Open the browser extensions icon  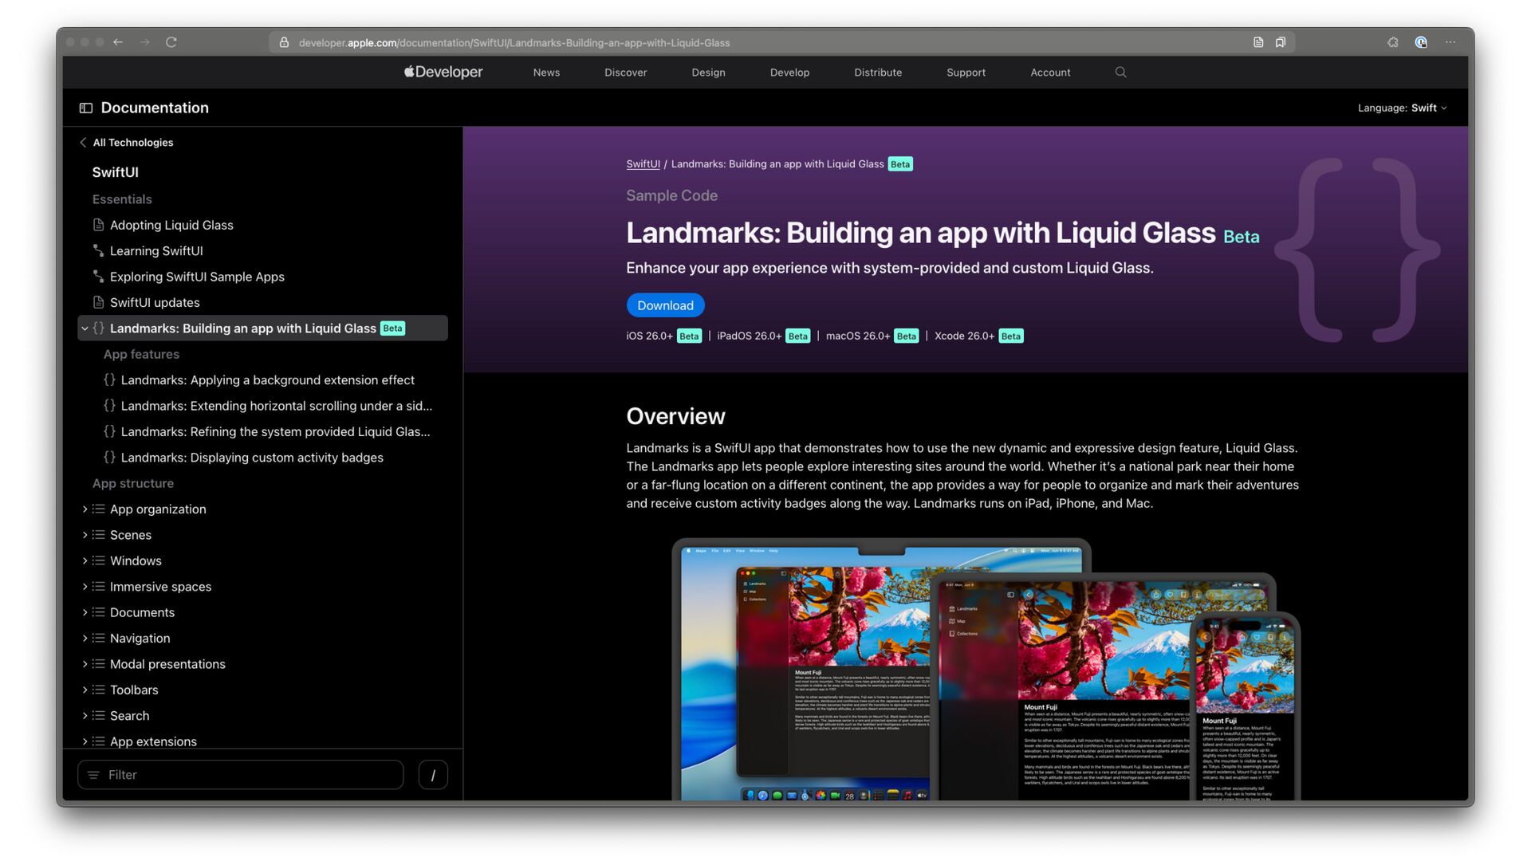click(x=1393, y=42)
